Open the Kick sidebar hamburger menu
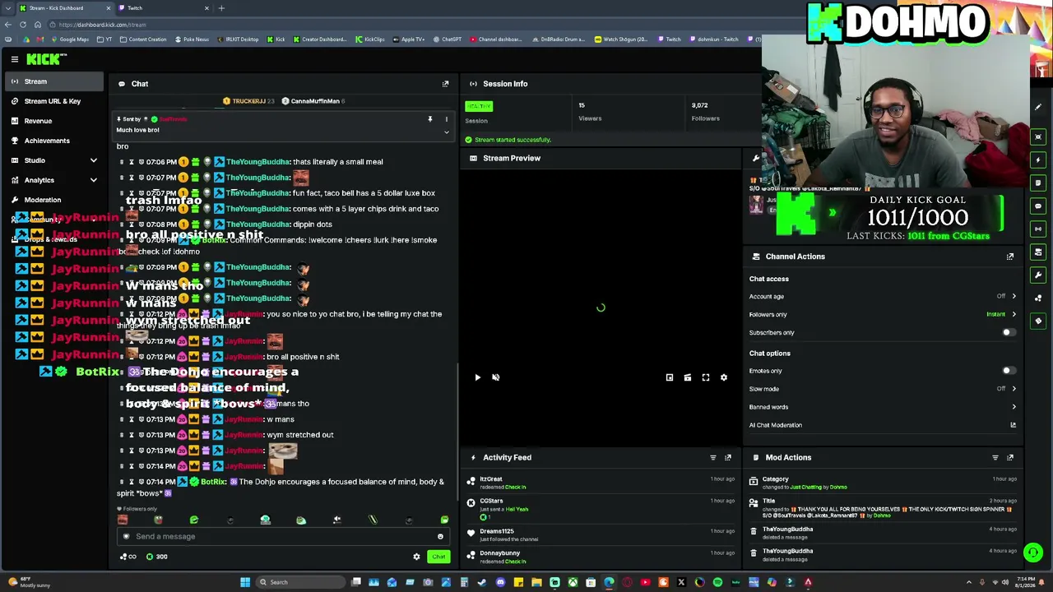 coord(15,59)
